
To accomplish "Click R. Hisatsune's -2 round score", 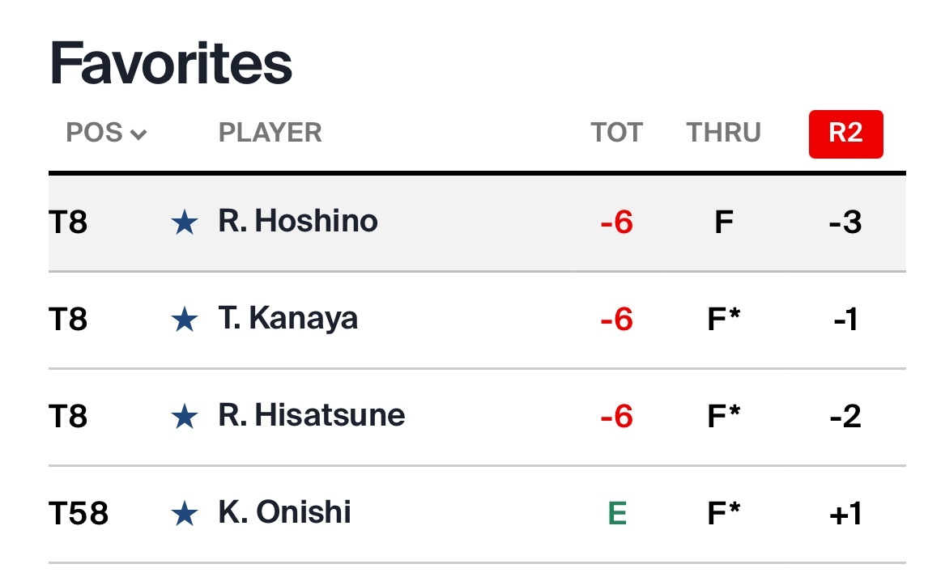I will click(845, 417).
